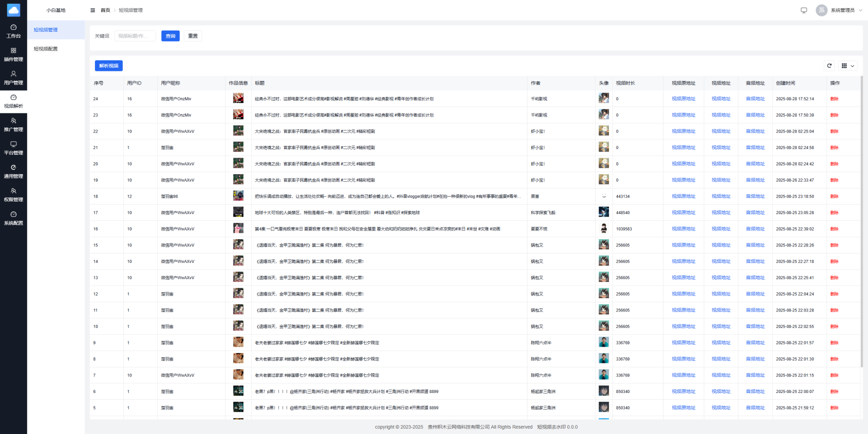This screenshot has width=868, height=434.
Task: Open 推广管理 promotion management sidebar item
Action: [x=14, y=125]
